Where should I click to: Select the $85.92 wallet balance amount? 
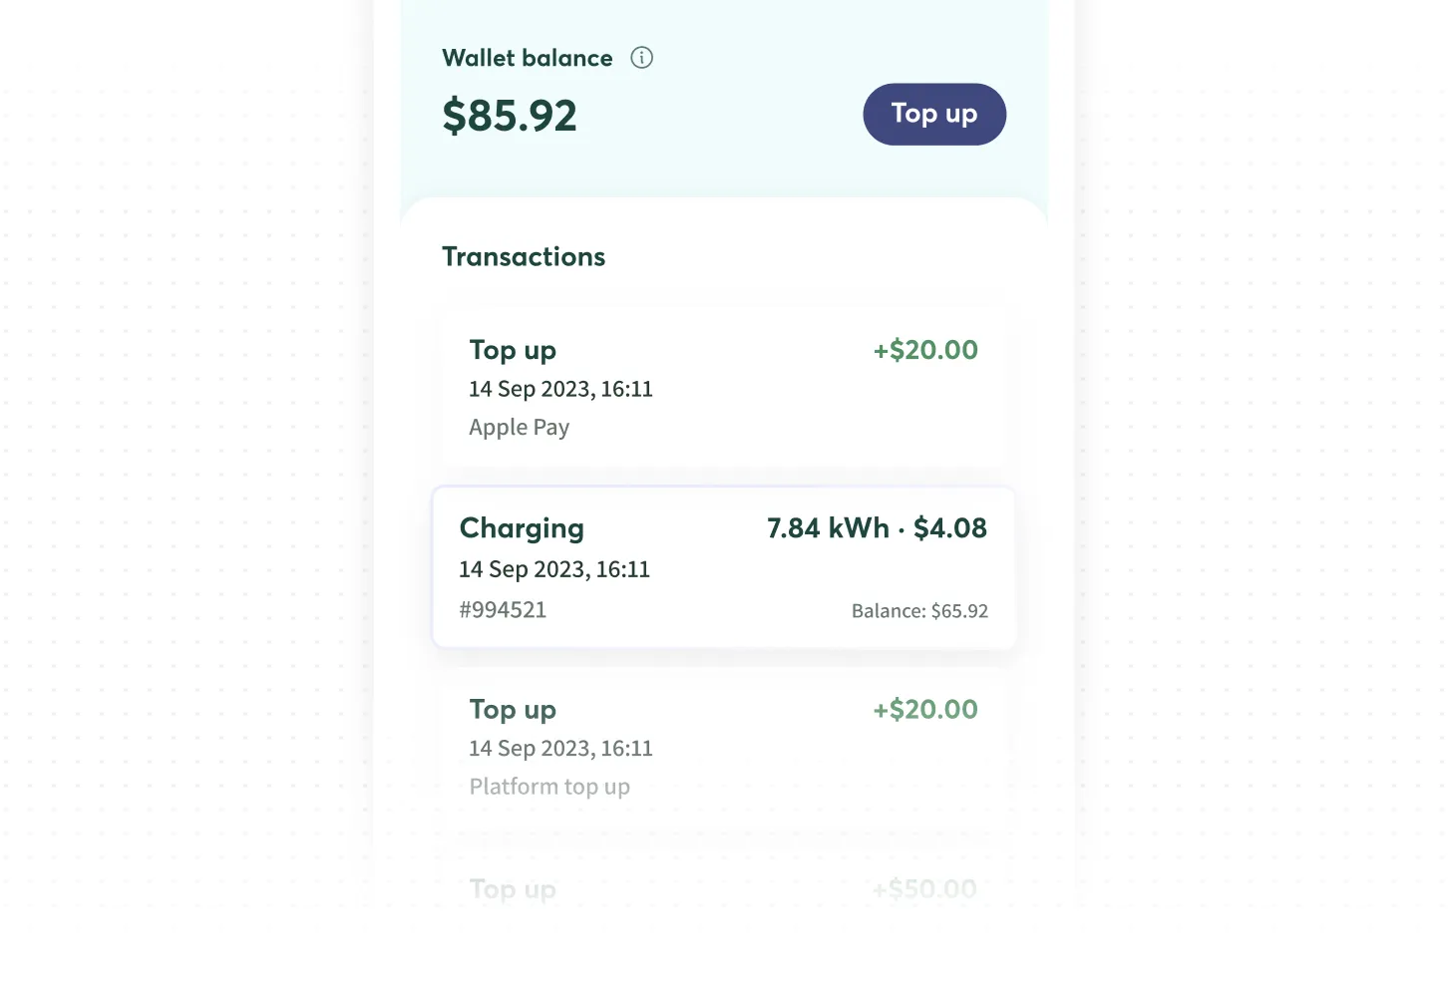click(510, 116)
